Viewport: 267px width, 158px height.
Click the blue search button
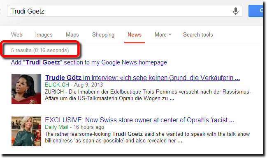pyautogui.click(x=255, y=11)
